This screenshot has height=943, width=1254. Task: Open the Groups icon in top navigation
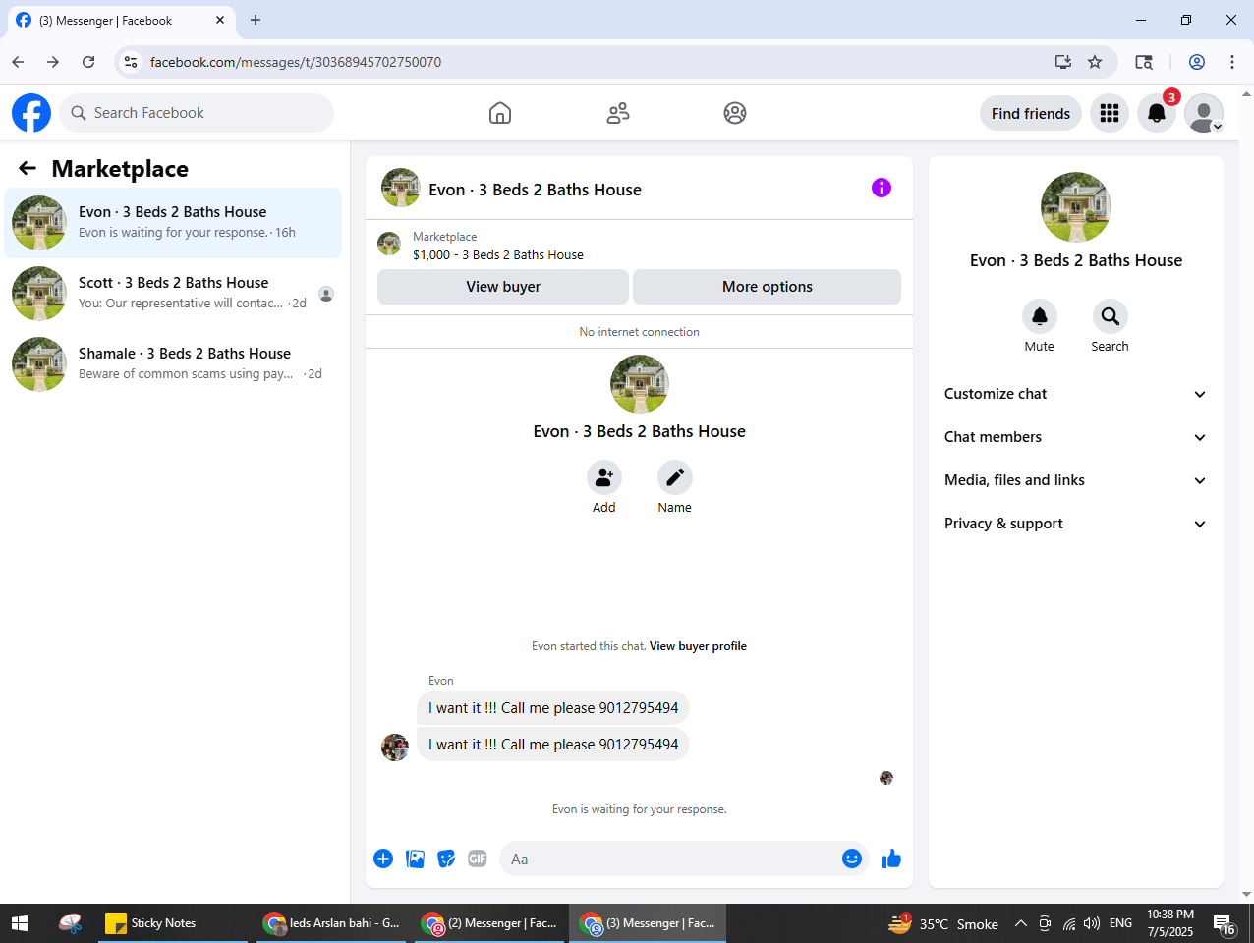(x=735, y=113)
